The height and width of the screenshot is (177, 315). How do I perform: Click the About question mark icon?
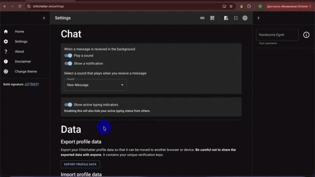pos(6,52)
